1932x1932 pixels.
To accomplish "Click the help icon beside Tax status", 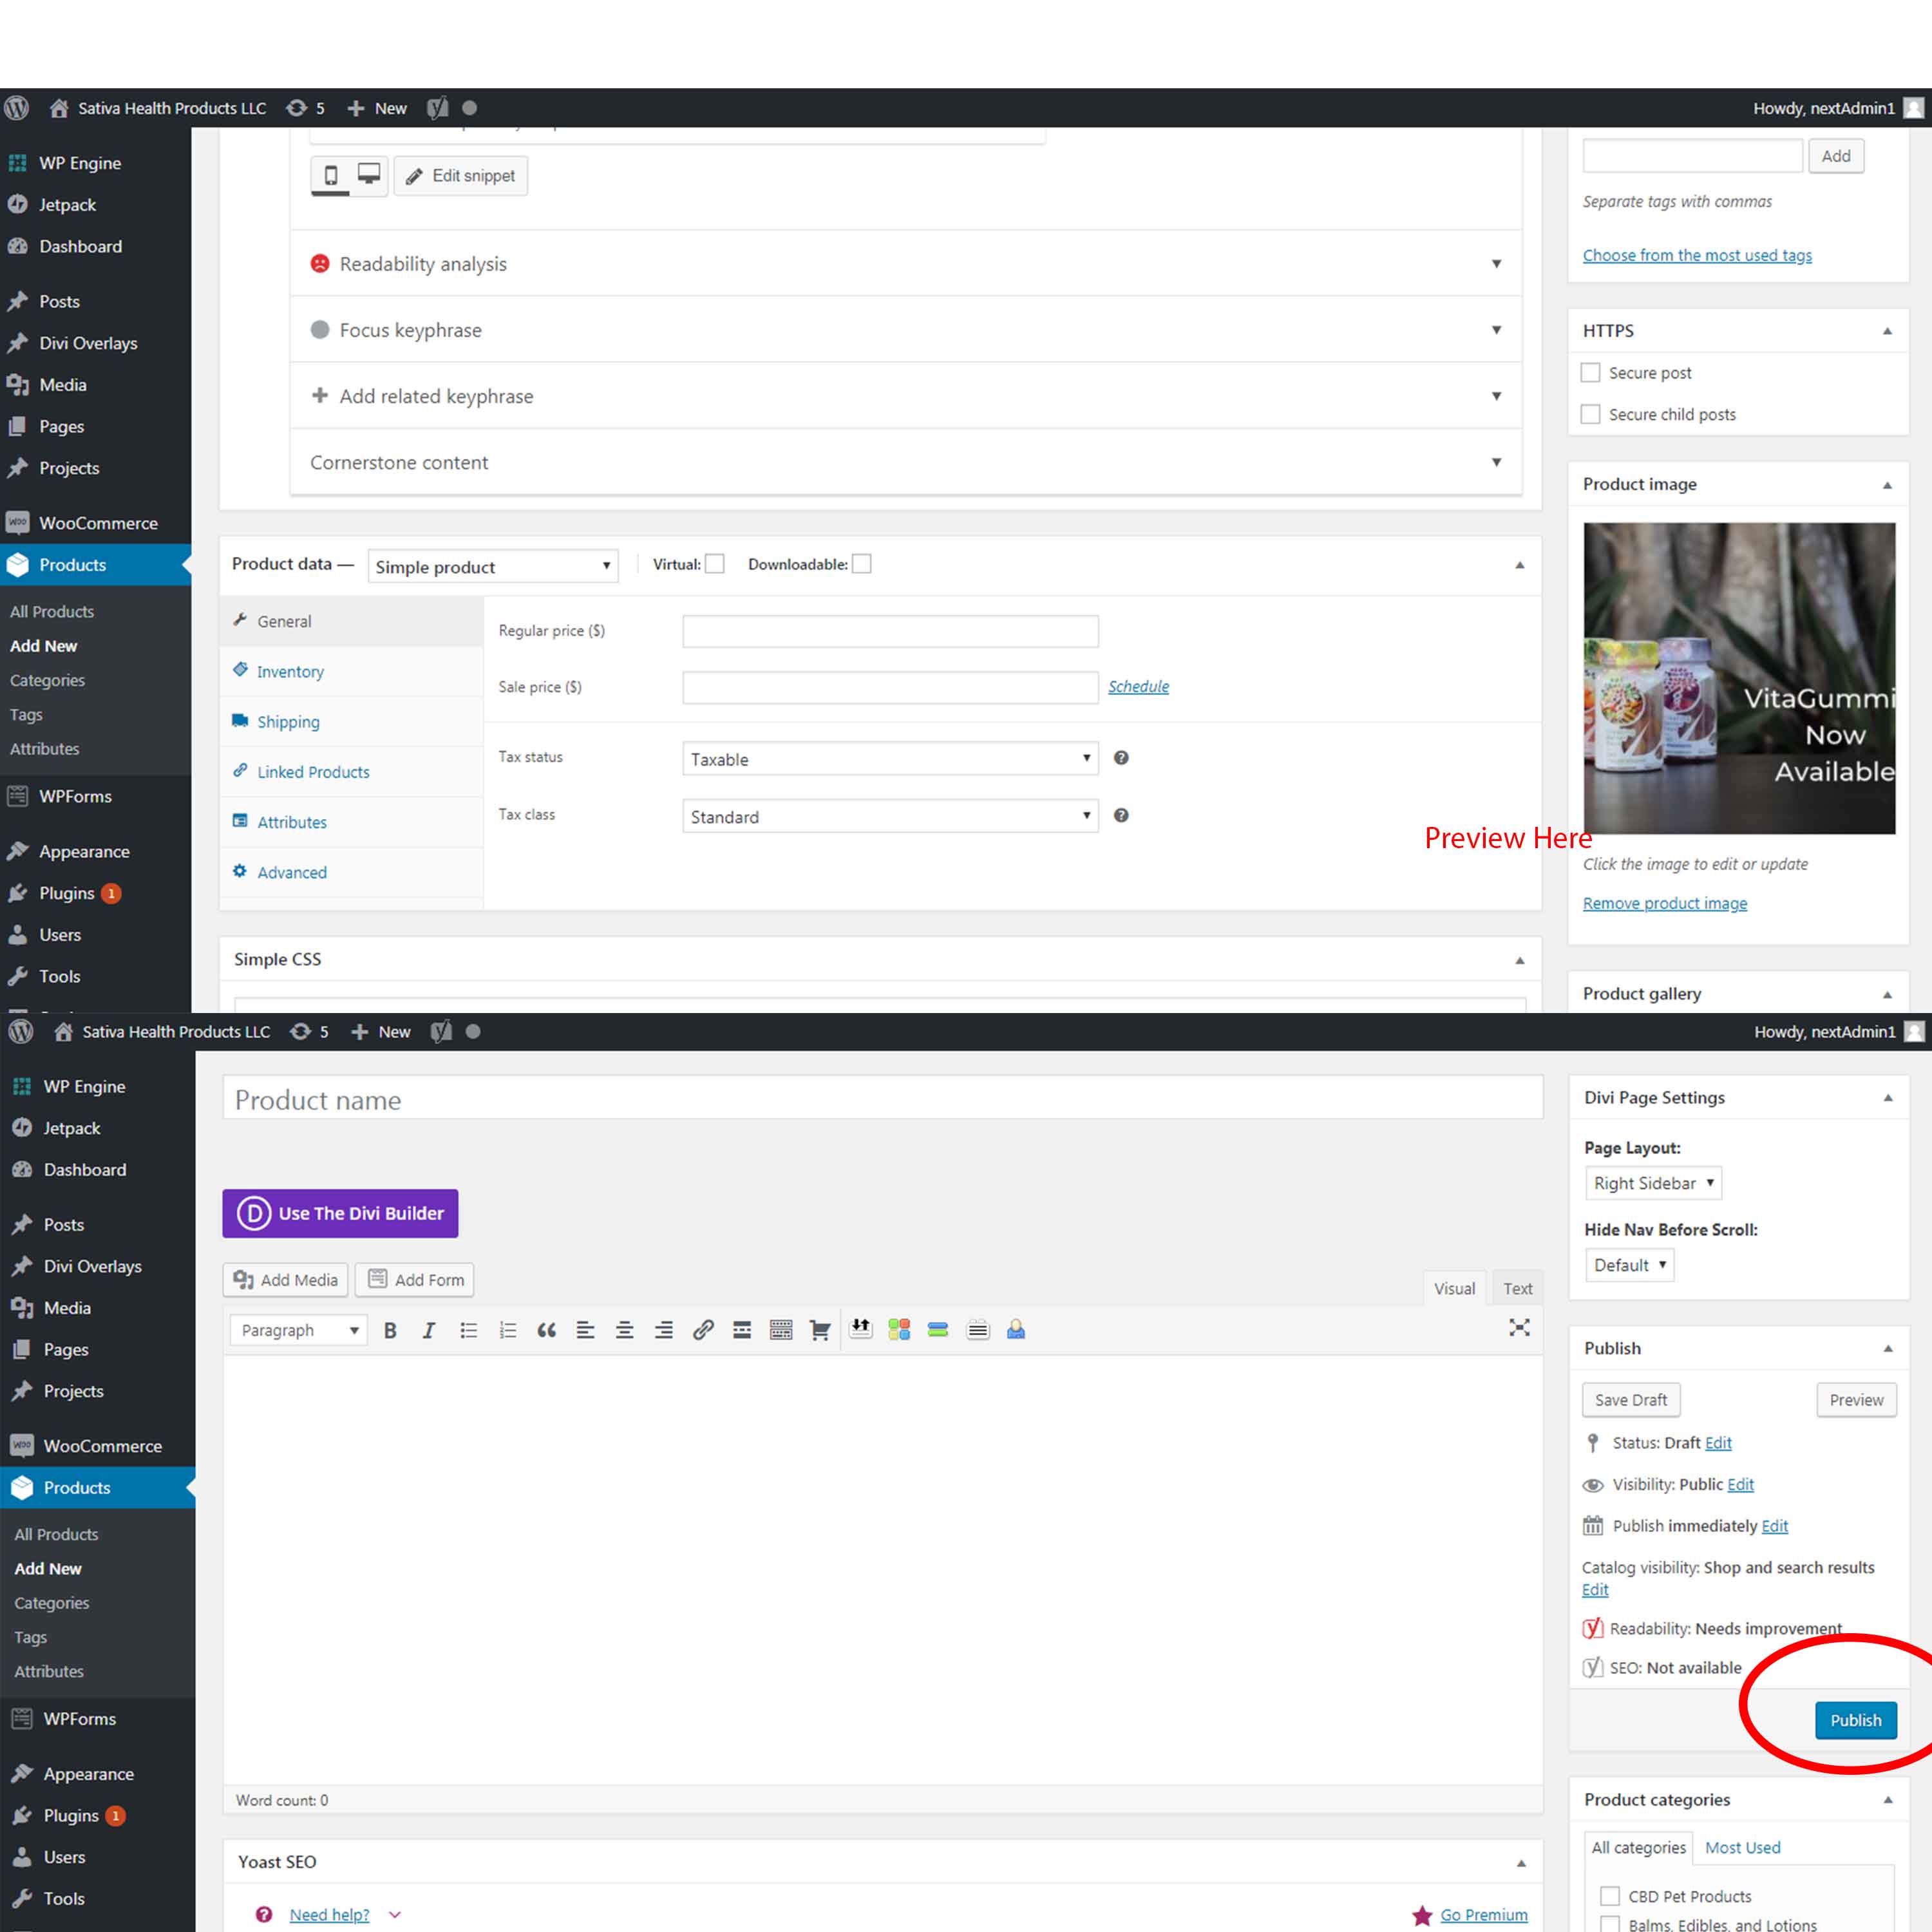I will coord(1121,758).
